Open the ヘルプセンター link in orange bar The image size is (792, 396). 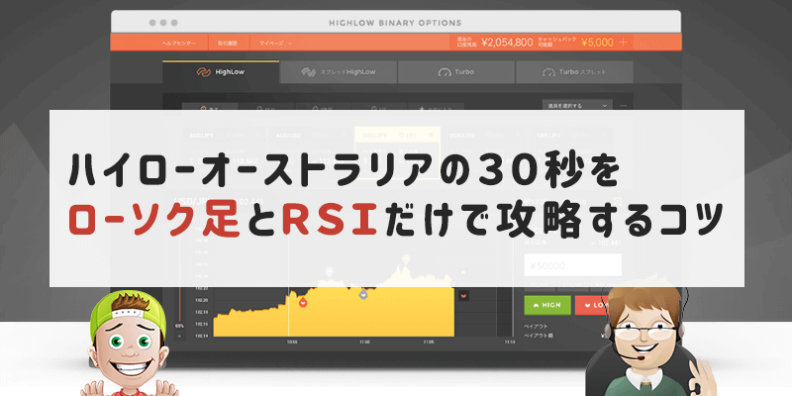(x=179, y=44)
